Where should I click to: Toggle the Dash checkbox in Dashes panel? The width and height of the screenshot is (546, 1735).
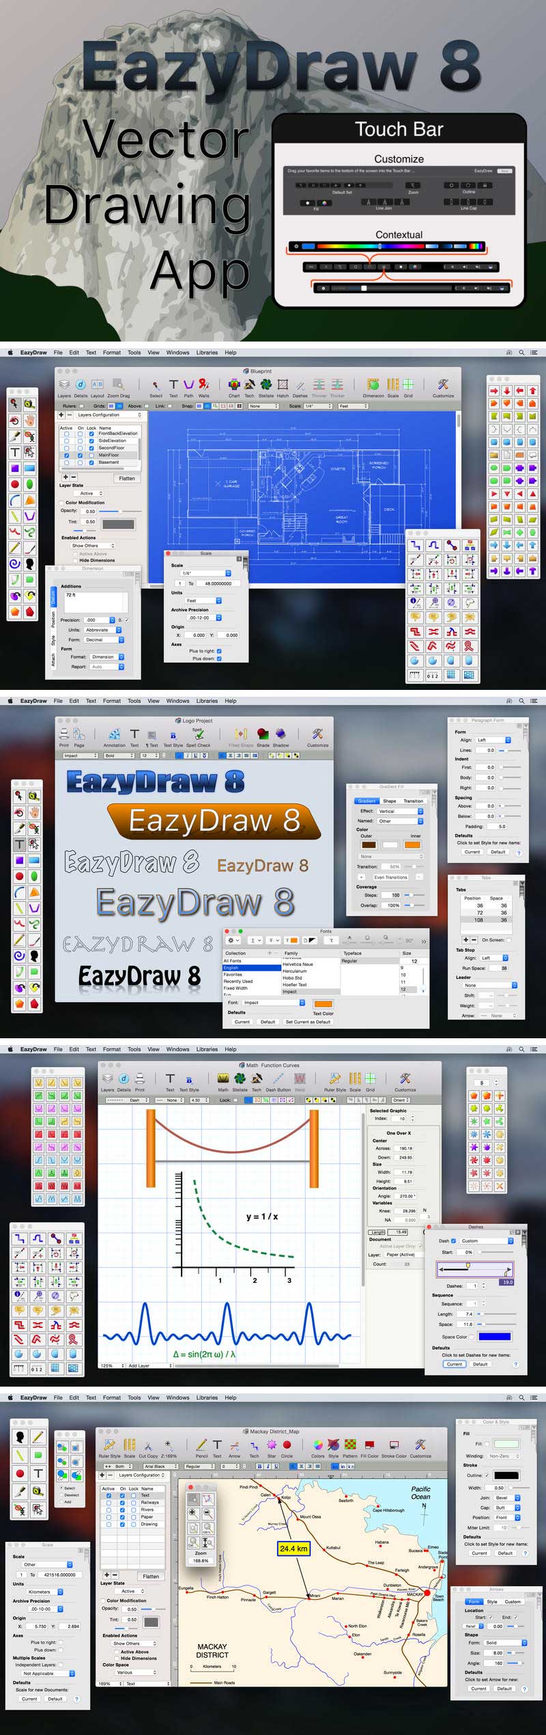[453, 1240]
